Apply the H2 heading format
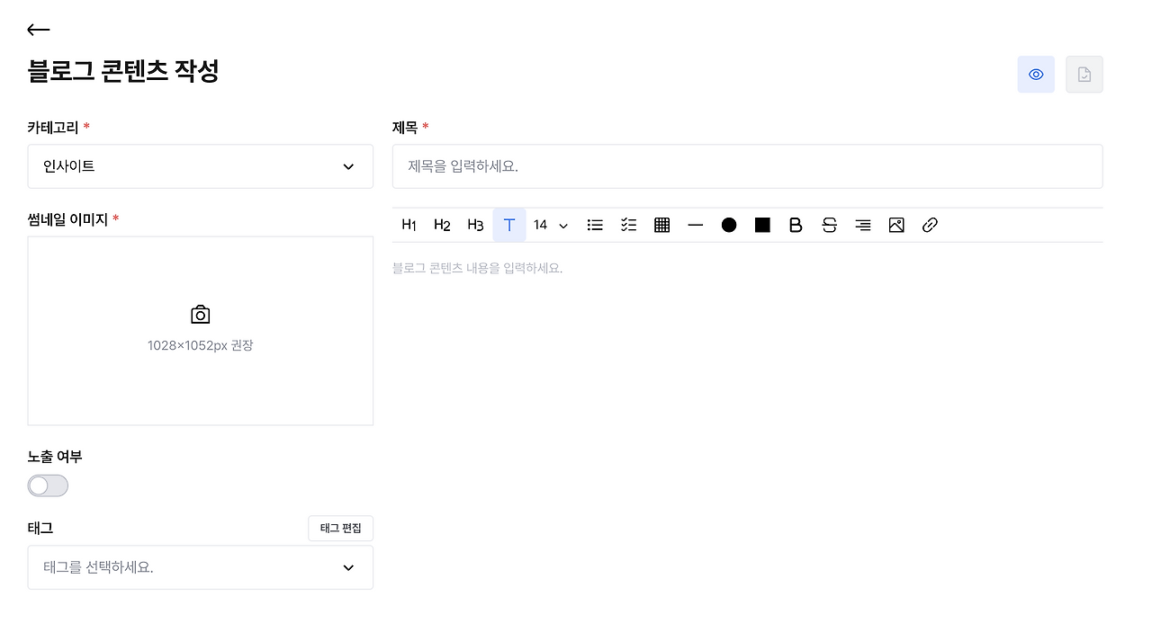The image size is (1152, 632). (442, 225)
